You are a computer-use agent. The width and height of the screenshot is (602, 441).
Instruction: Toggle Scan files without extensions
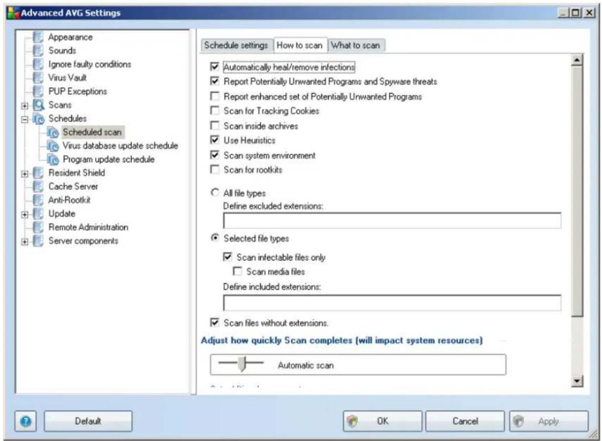coord(215,322)
